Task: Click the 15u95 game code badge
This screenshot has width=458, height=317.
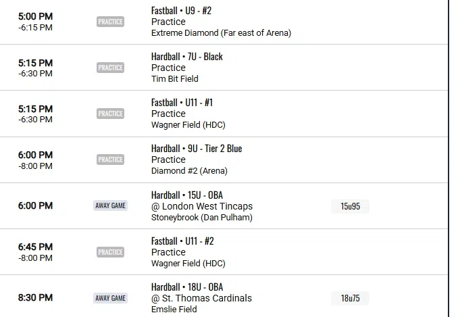Action: (x=350, y=206)
